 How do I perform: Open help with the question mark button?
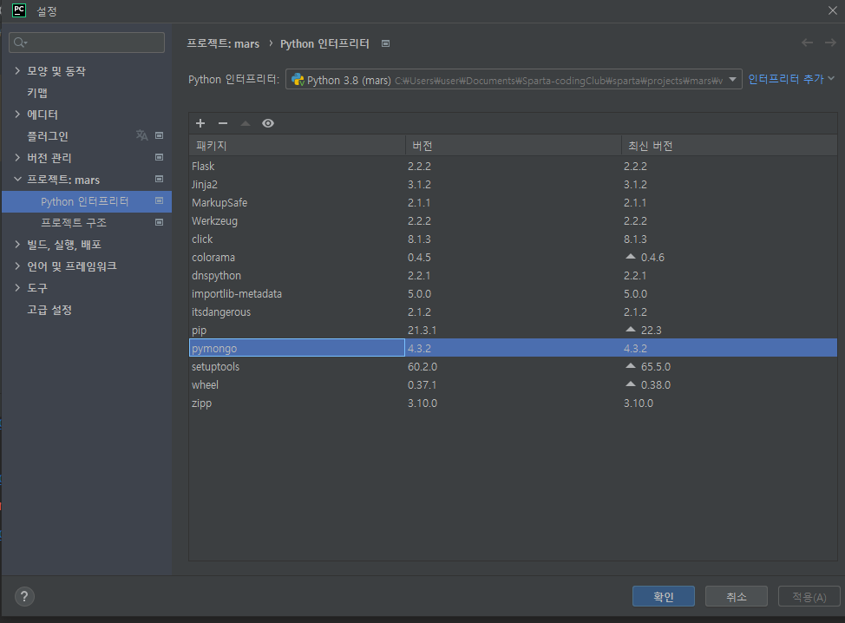24,597
